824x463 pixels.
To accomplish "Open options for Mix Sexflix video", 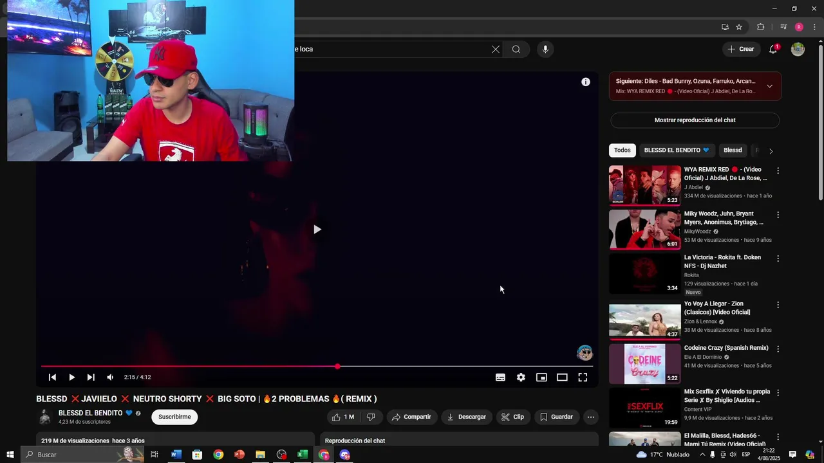I will click(x=778, y=392).
